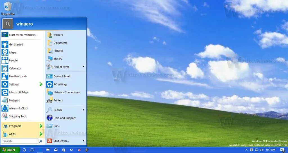Screen dimensions: 288x153
Task: Open Mail from the taskbar
Action: (56, 150)
